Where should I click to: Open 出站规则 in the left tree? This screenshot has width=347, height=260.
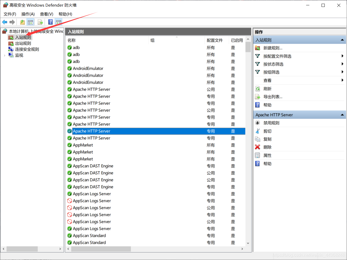pos(23,44)
